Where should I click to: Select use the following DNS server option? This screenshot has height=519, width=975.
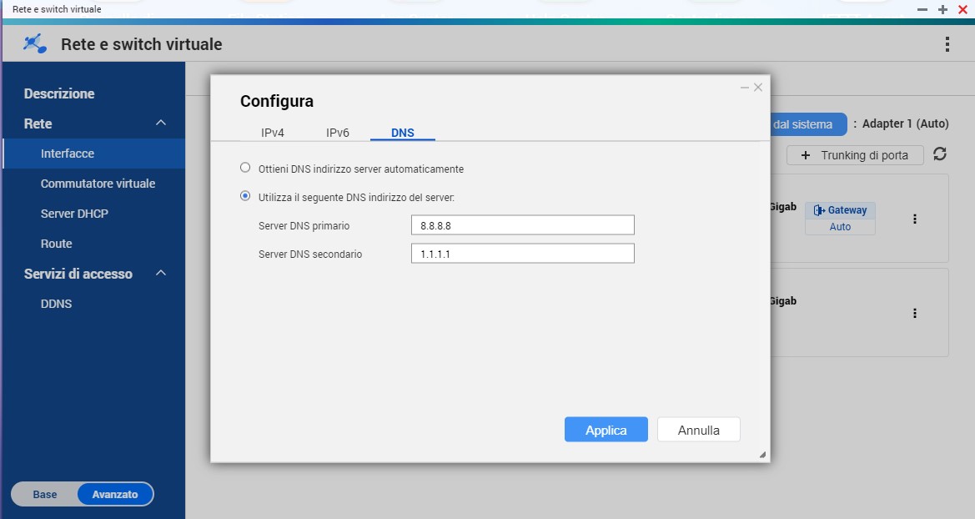245,196
